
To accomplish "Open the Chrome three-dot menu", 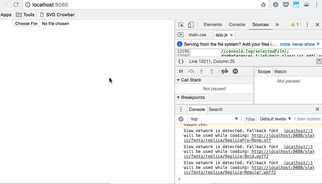I will click(317, 4).
